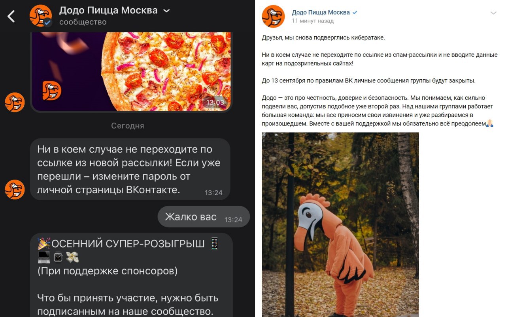Image resolution: width=506 pixels, height=317 pixels.
Task: Go back using the left arrow
Action: [x=11, y=16]
